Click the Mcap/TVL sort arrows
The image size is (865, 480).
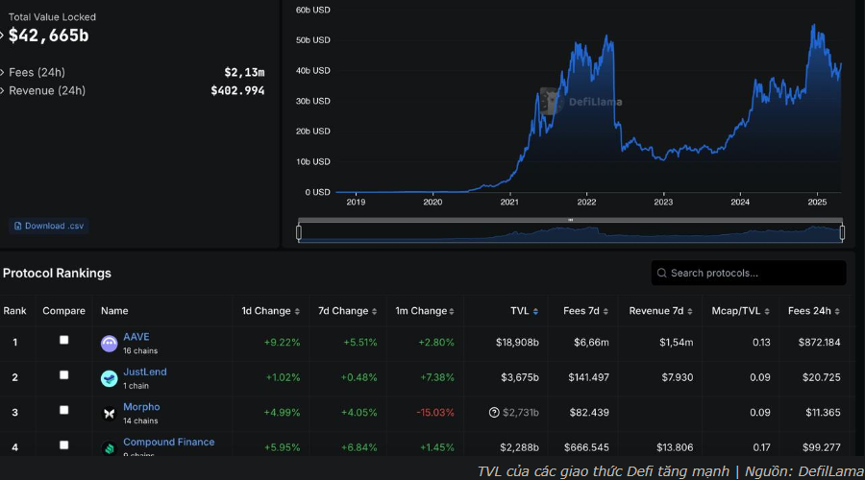coord(767,311)
